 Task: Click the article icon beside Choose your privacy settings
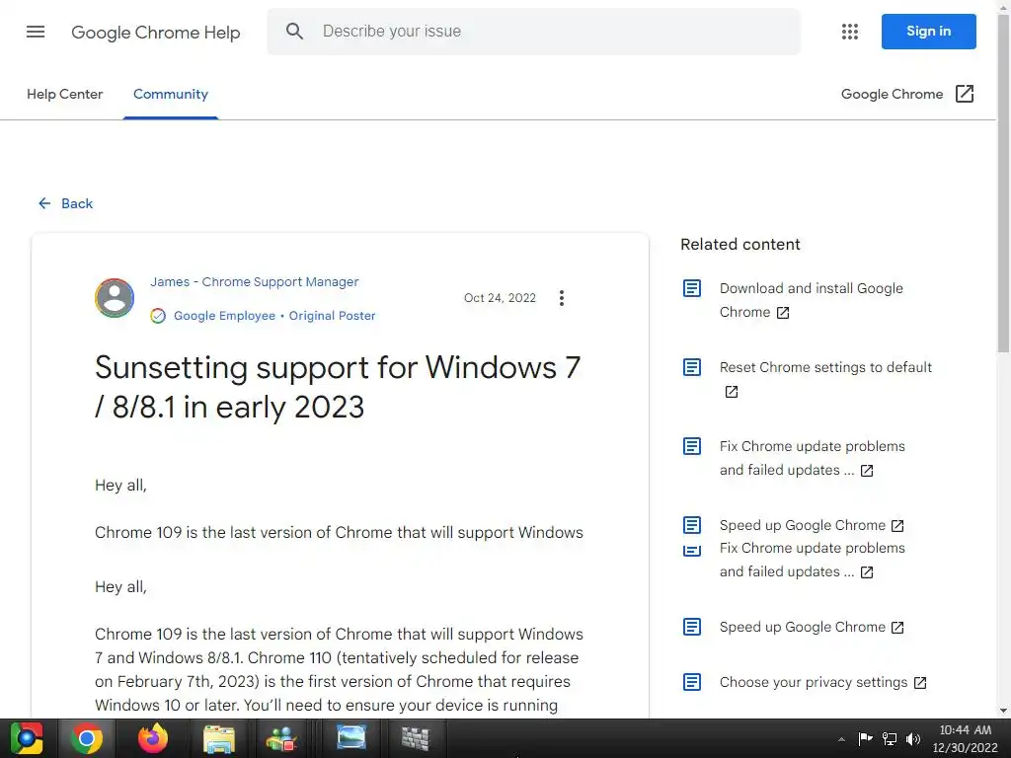click(x=692, y=682)
